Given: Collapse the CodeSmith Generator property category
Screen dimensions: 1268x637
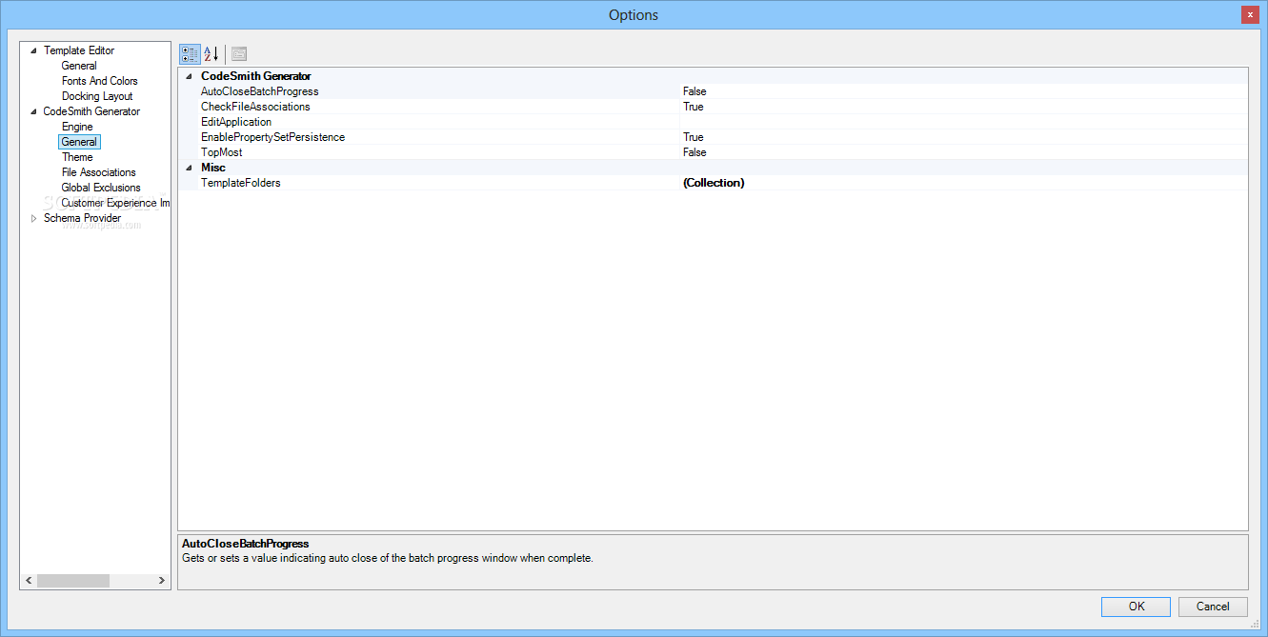Looking at the screenshot, I should coord(189,76).
